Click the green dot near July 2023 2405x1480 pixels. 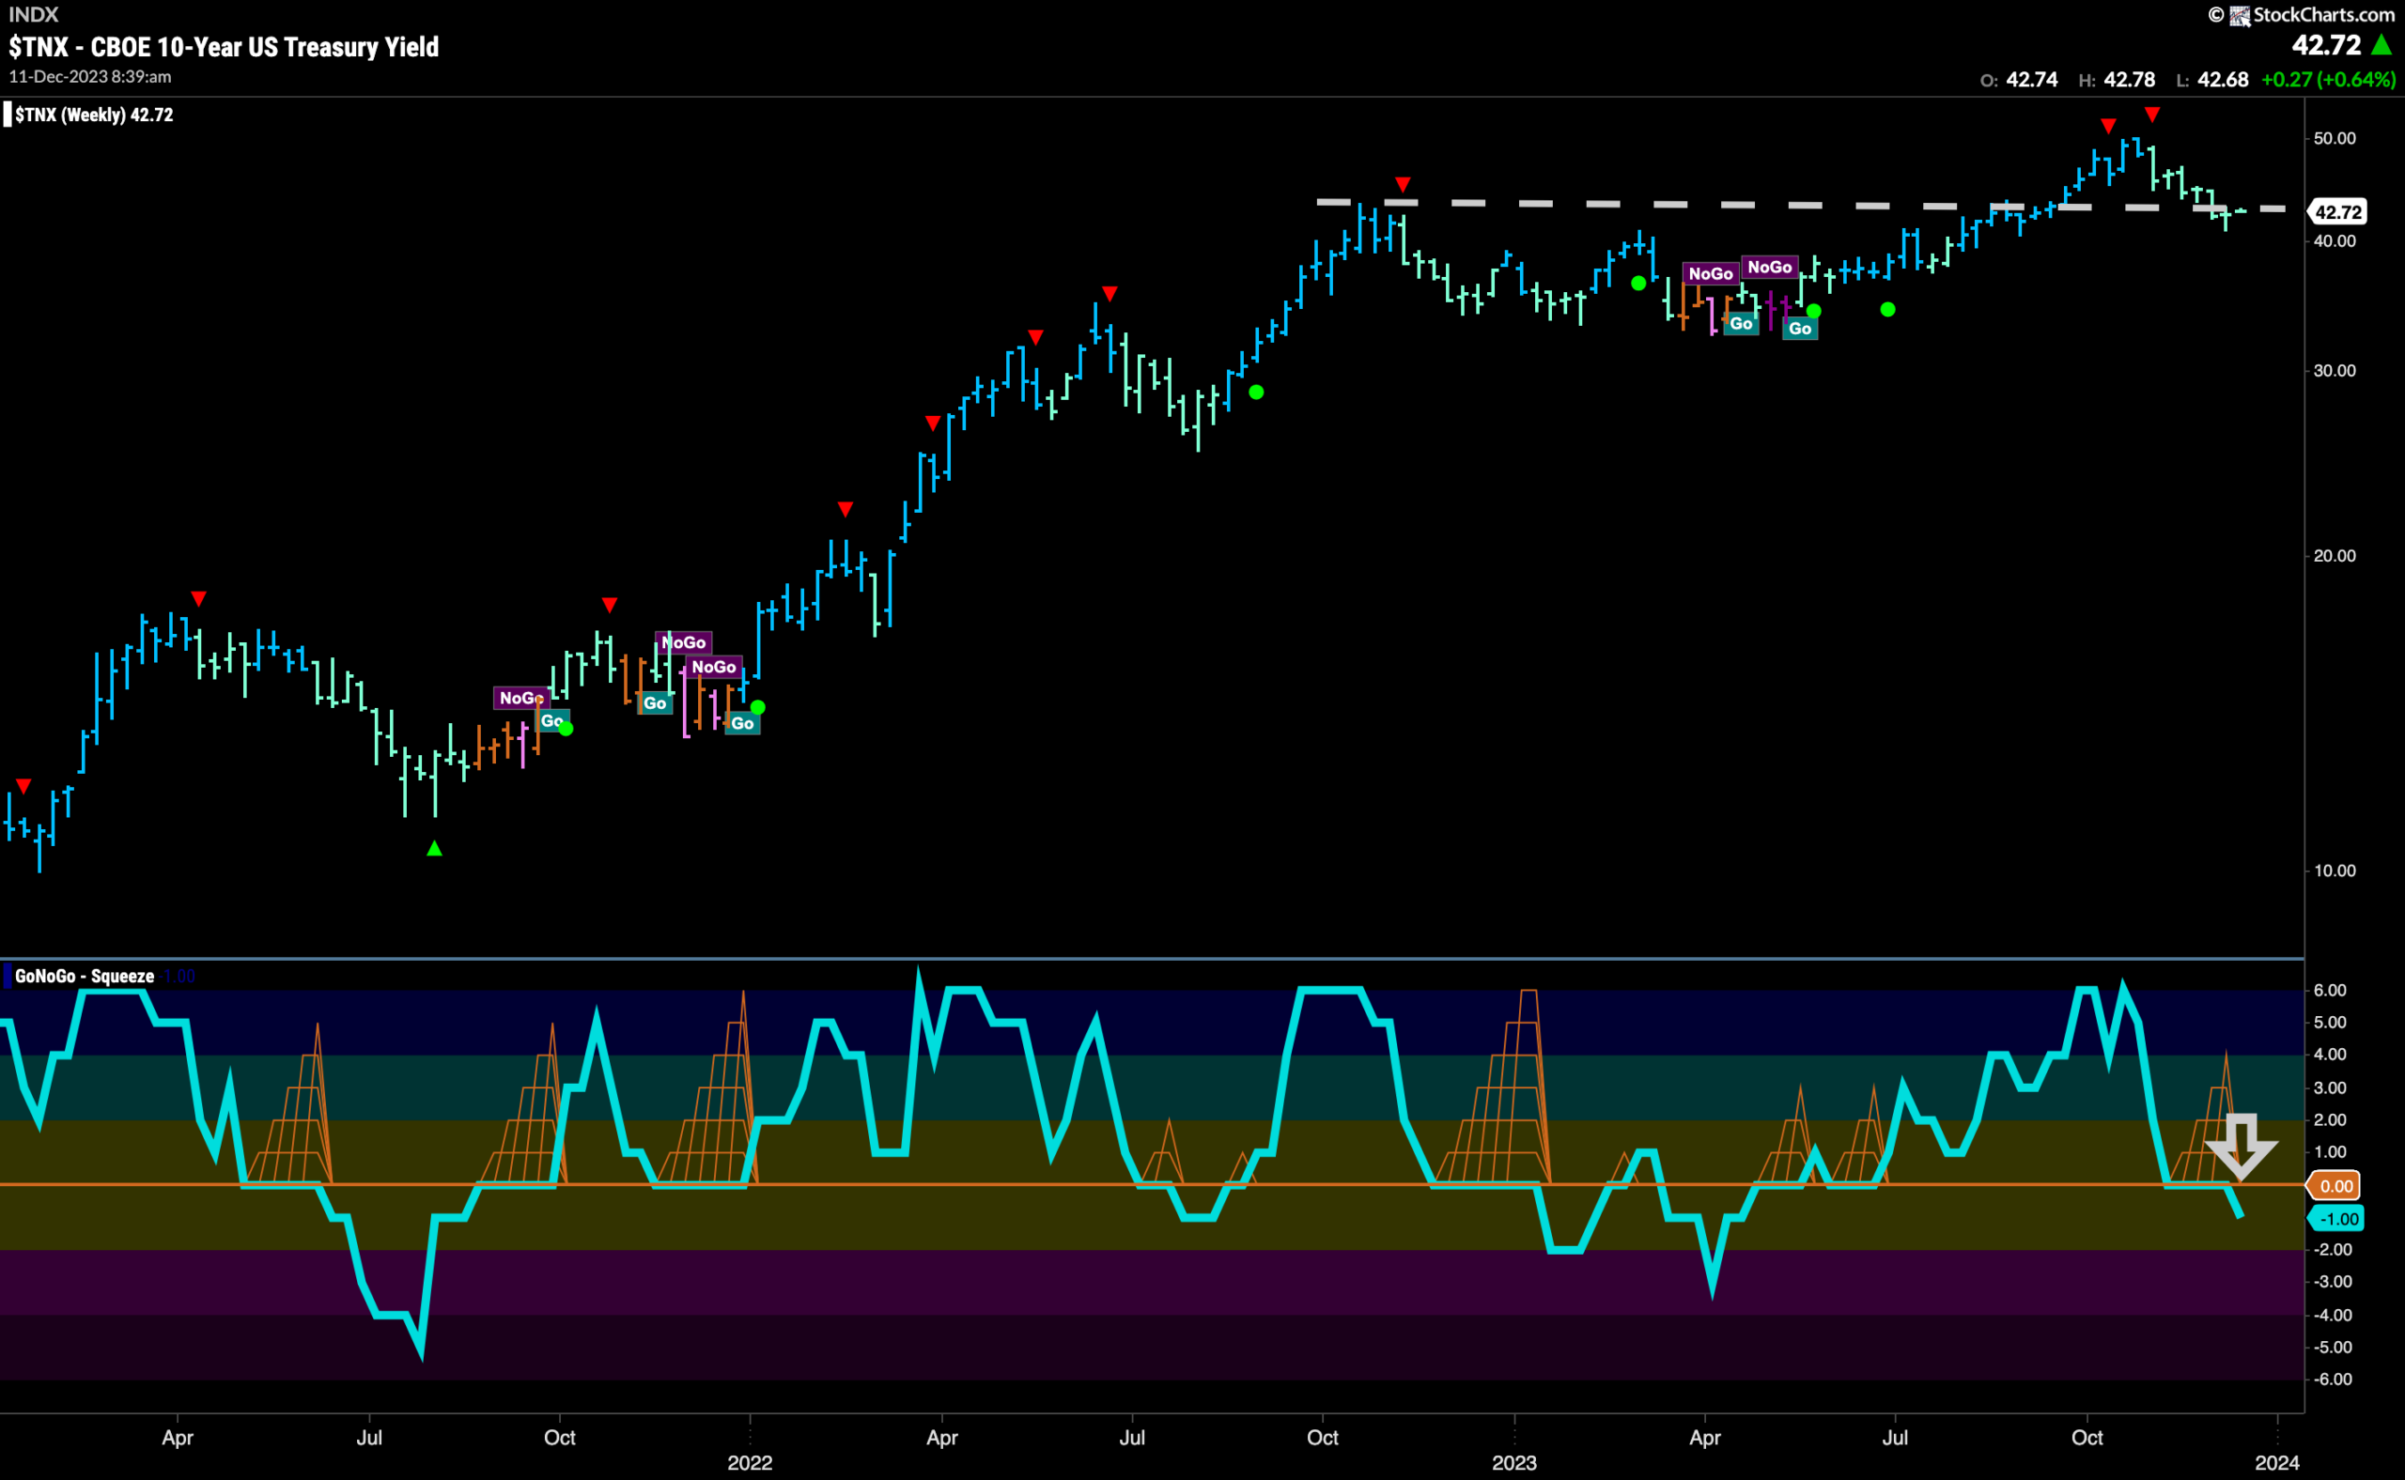(1888, 310)
